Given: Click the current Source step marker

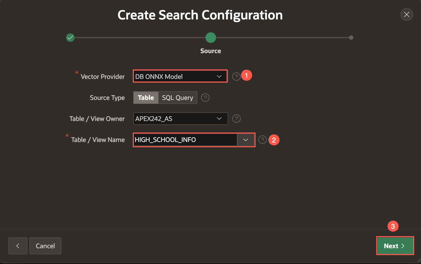Looking at the screenshot, I should coord(211,38).
